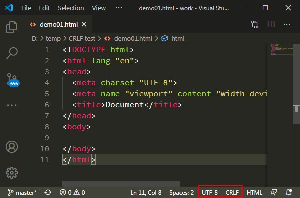
Task: Open the File menu
Action: (x=26, y=8)
